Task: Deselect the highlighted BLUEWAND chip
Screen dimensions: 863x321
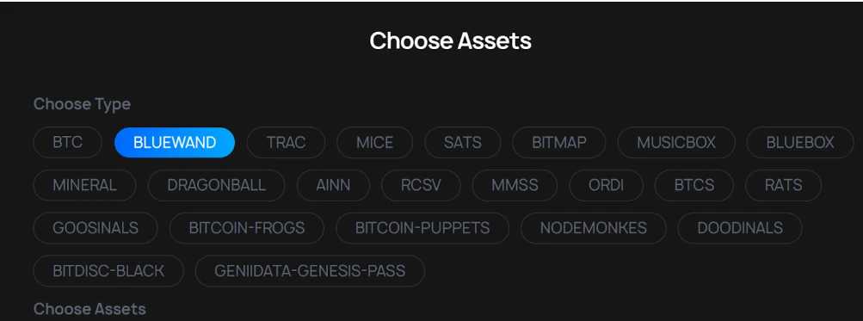Action: (x=175, y=143)
